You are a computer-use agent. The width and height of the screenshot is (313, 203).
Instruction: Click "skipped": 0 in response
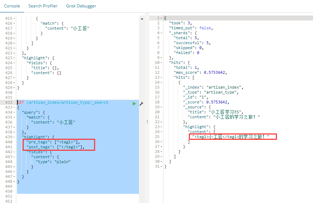click(189, 48)
